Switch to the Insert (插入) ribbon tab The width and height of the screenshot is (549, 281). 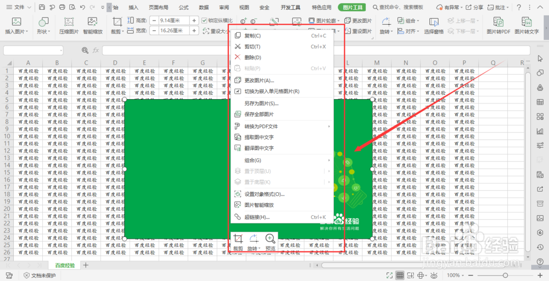[x=133, y=7]
